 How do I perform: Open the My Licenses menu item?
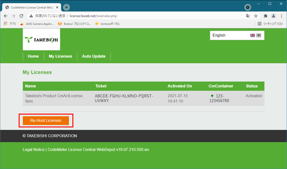(60, 56)
